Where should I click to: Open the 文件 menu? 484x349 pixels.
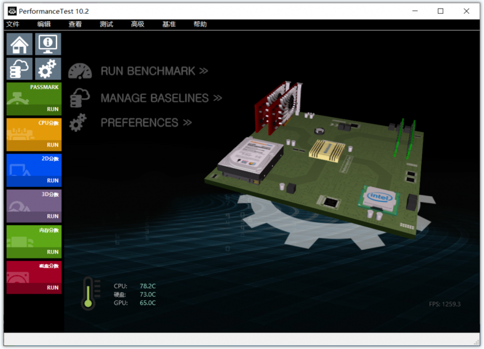(13, 24)
